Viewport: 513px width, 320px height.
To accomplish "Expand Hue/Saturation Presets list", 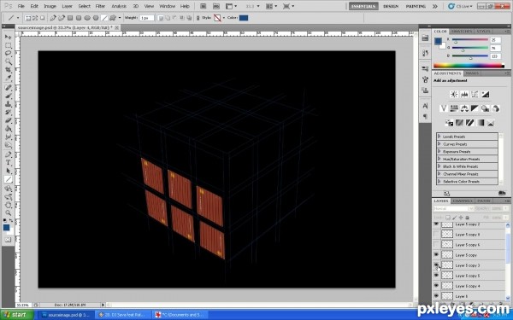I will [x=439, y=159].
